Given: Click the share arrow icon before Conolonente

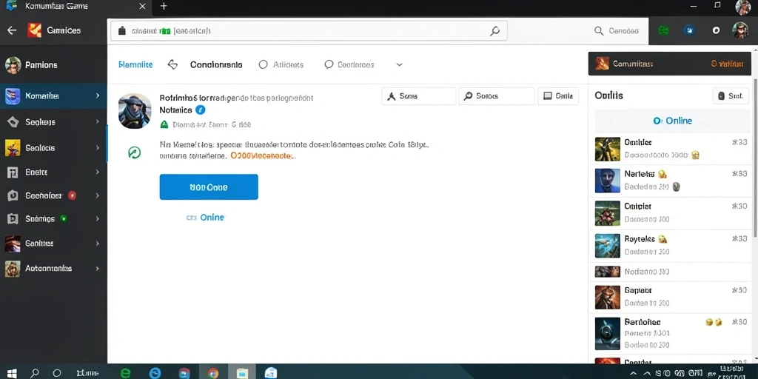Looking at the screenshot, I should pos(172,65).
